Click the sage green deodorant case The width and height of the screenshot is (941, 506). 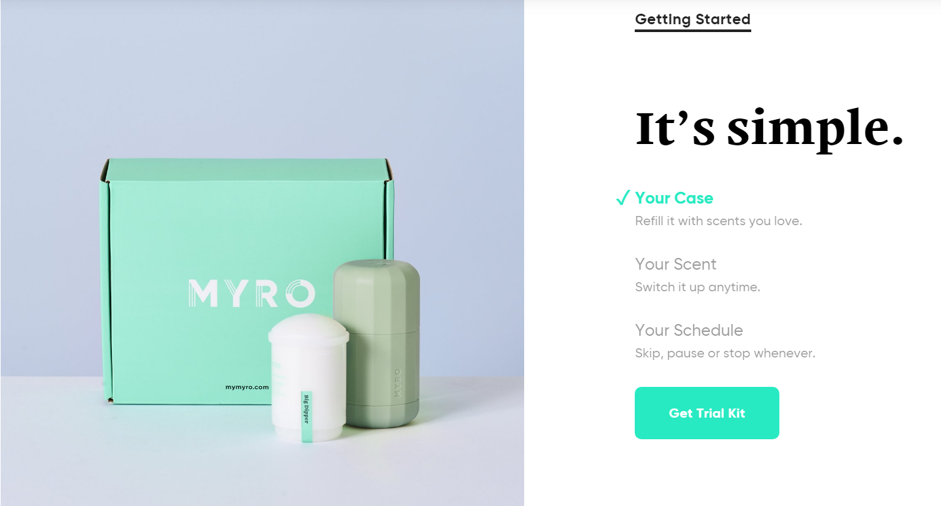point(377,344)
